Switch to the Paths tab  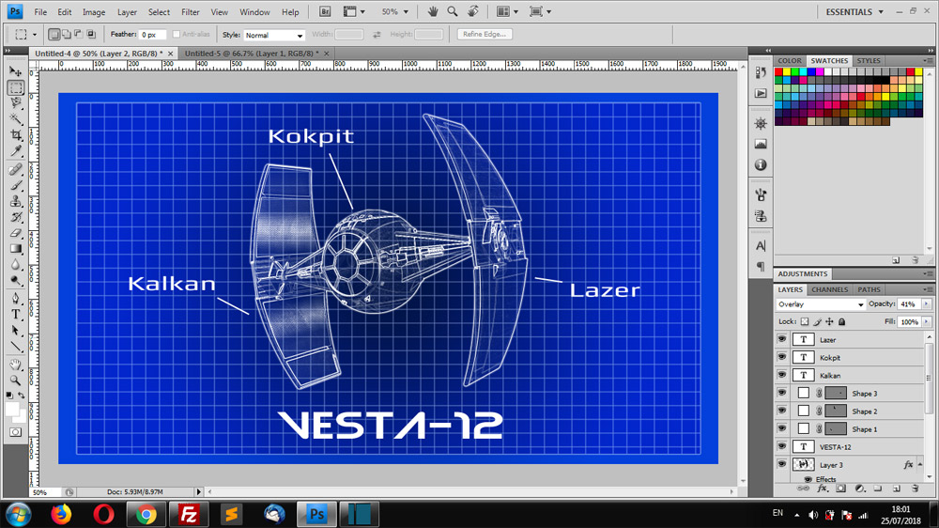click(869, 289)
